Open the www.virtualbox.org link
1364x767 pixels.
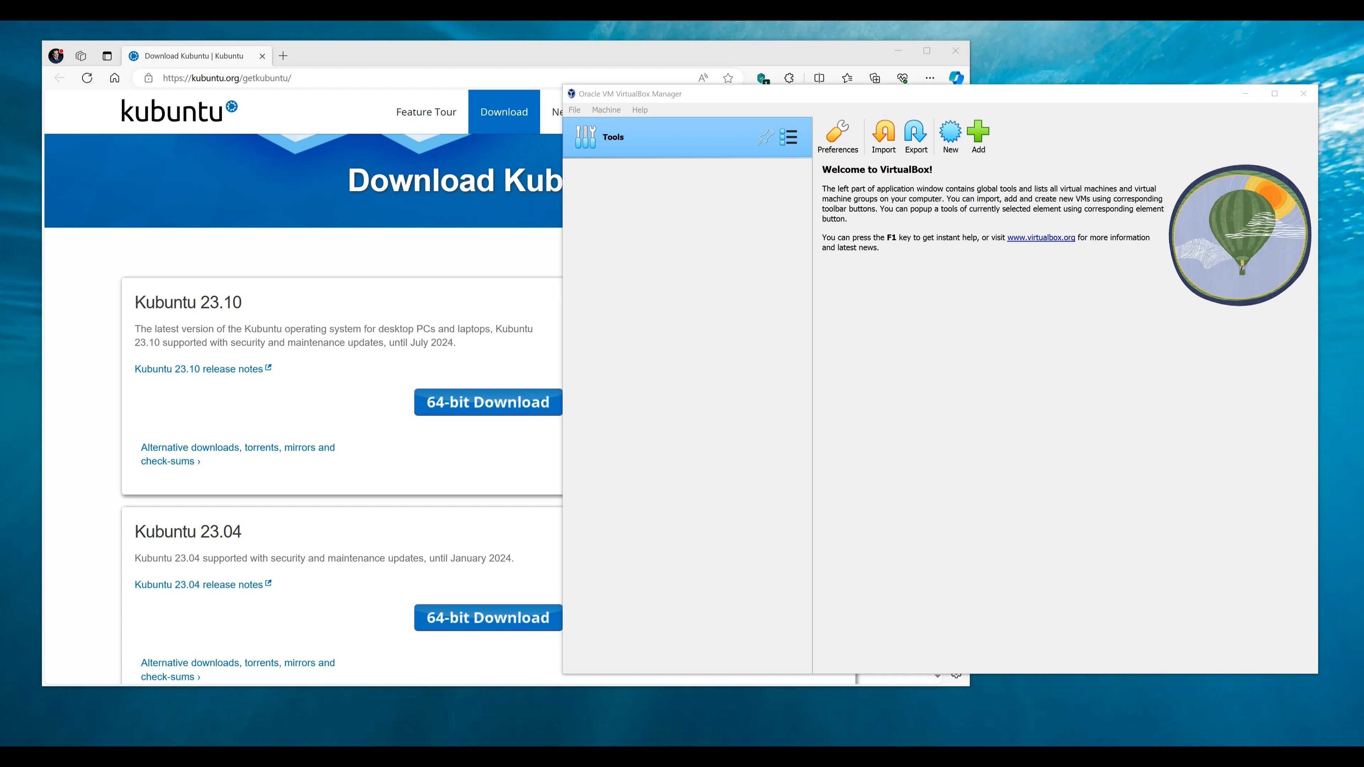[1040, 237]
